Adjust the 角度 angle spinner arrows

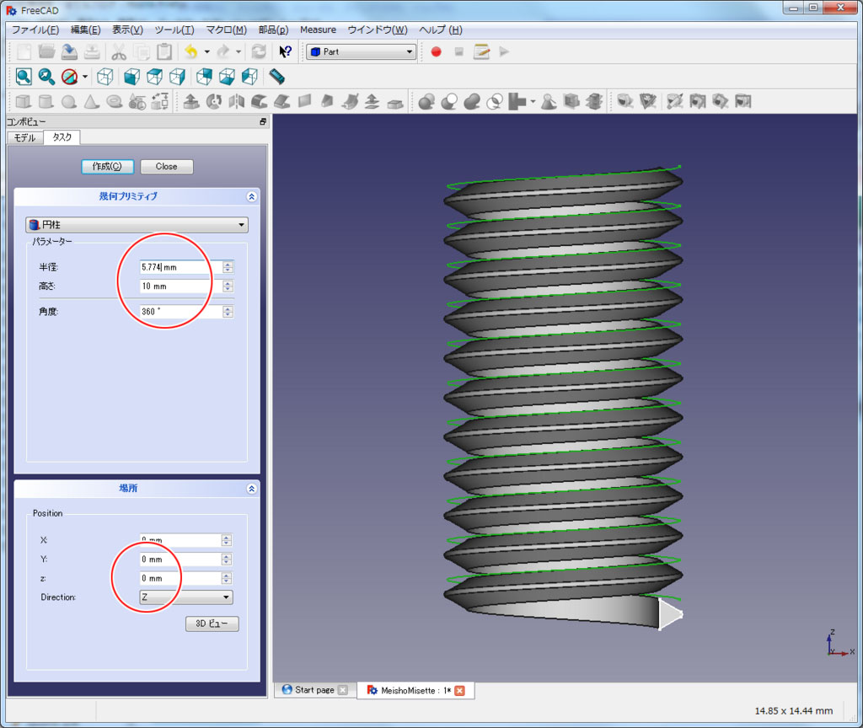tap(228, 312)
